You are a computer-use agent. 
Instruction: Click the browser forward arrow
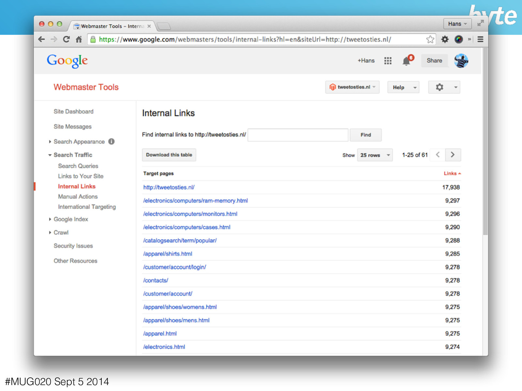[54, 39]
